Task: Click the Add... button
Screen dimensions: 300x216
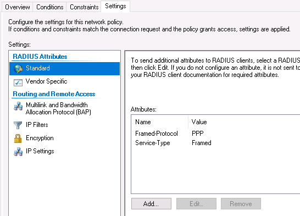Action: click(151, 204)
